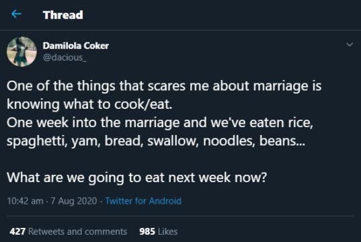Screen dimensions: 361x242
Task: Click the 427 retweet count number
Action: (x=17, y=231)
